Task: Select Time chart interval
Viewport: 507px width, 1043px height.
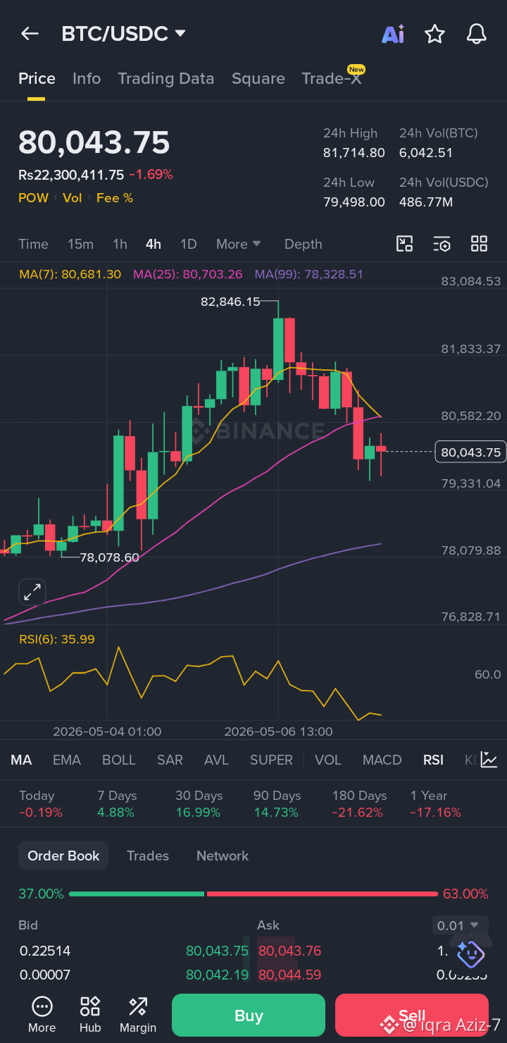Action: [33, 244]
